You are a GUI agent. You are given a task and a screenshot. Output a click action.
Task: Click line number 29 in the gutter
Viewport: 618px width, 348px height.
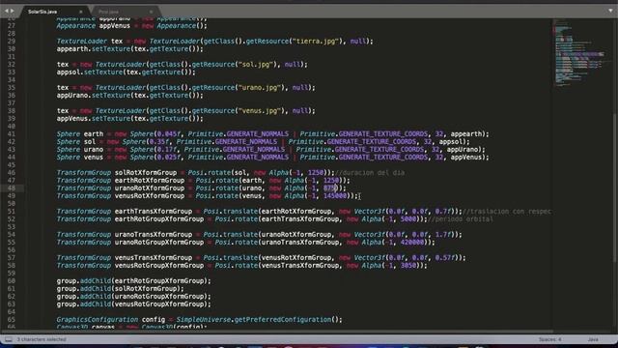pyautogui.click(x=11, y=41)
